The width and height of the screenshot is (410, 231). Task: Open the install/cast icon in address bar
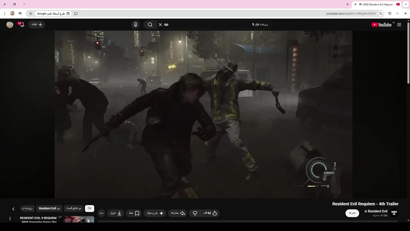(76, 13)
